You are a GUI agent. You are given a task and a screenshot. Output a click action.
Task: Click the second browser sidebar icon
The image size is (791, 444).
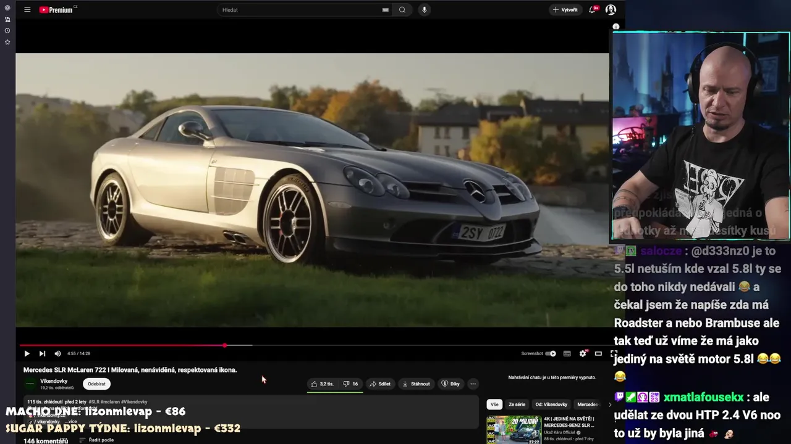coord(7,19)
